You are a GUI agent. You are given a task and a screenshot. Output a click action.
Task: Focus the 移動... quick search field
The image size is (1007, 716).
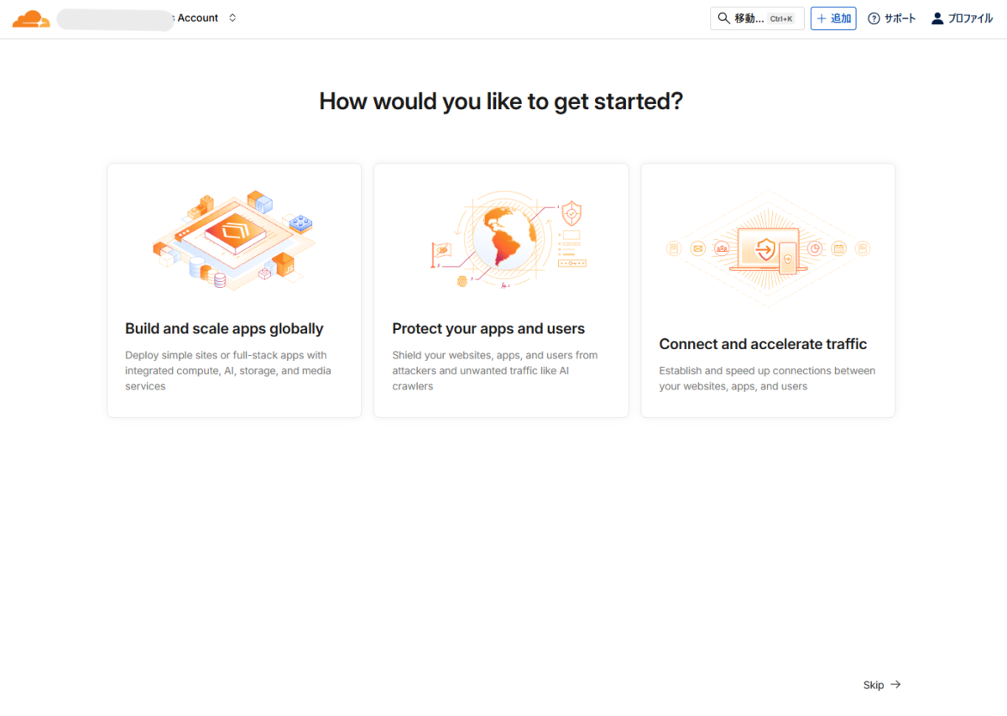[x=749, y=18]
